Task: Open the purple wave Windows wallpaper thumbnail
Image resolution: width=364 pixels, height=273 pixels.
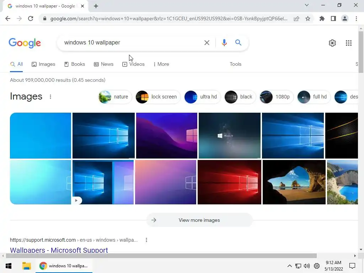Action: pyautogui.click(x=167, y=135)
